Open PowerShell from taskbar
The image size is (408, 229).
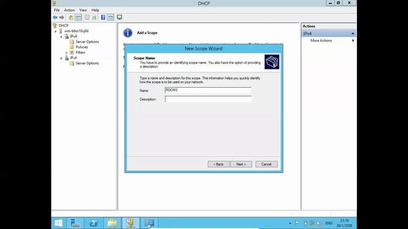[94, 223]
